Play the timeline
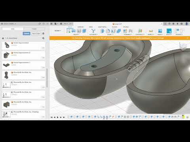The height and width of the screenshot is (142, 190). pyautogui.click(x=58, y=117)
